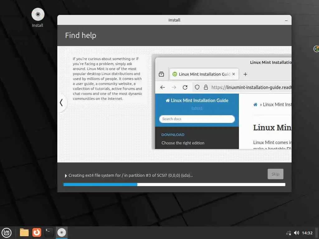Click the Find help heading
The height and width of the screenshot is (239, 319).
coord(81,35)
